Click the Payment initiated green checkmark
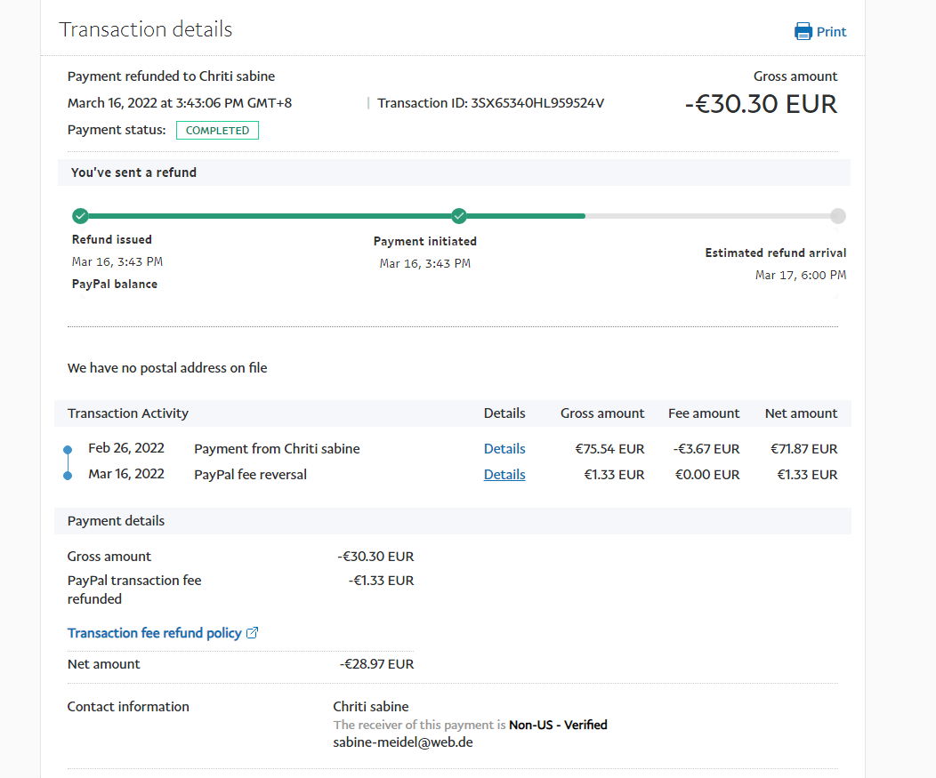Screen dimensions: 936x778 (x=459, y=215)
